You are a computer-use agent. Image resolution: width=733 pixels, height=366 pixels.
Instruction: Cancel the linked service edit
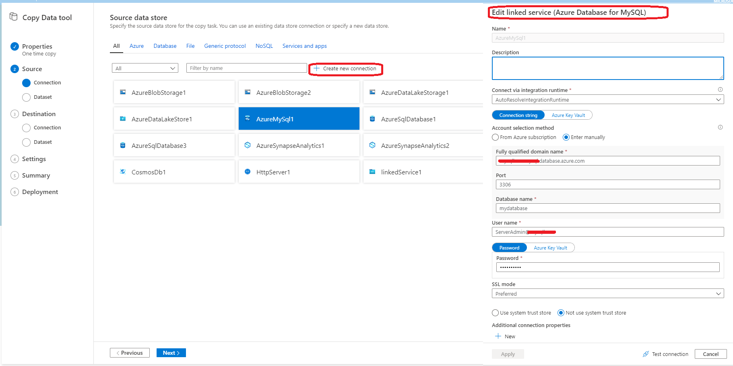[x=711, y=354]
